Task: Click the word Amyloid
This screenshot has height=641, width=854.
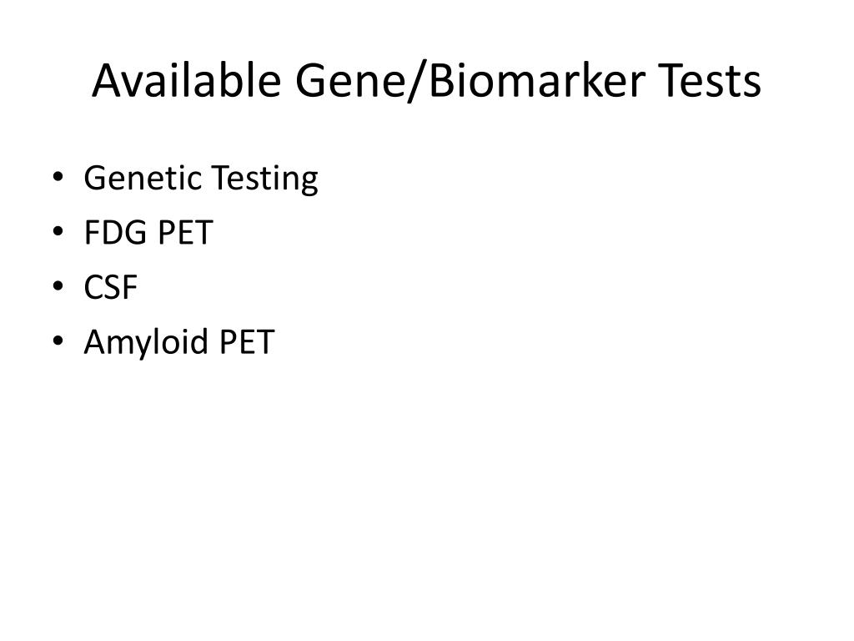Action: (x=146, y=343)
